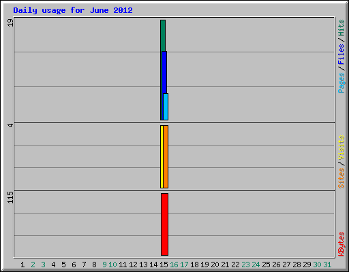This screenshot has height=272, width=349.
Task: Click day 25 on the x-axis
Action: click(x=266, y=265)
